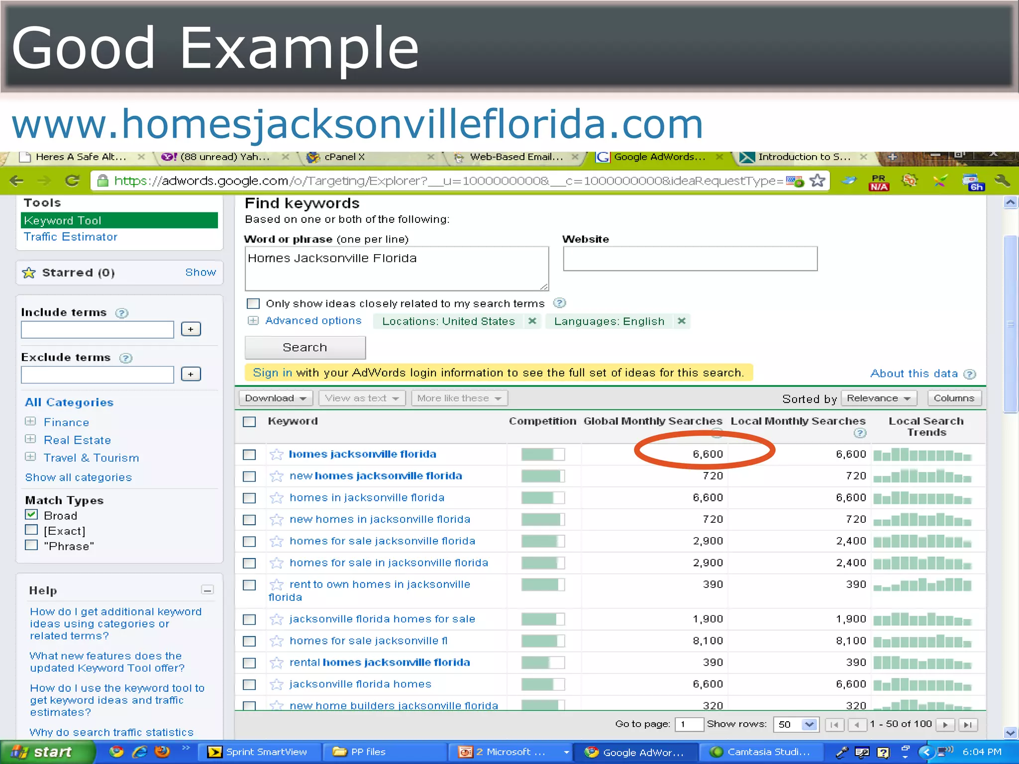Screen dimensions: 1019x764
Task: Switch to the Web-Based Email tab
Action: click(x=515, y=157)
